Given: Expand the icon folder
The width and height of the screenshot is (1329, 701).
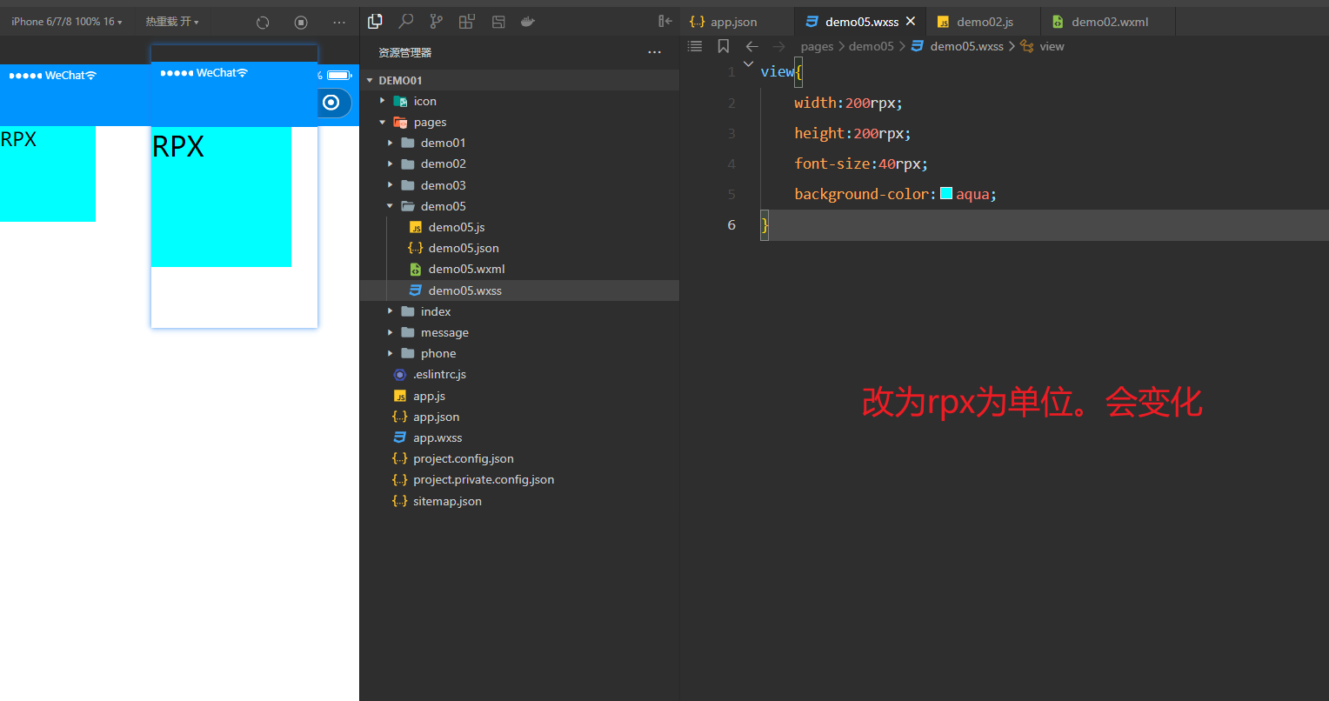Looking at the screenshot, I should point(382,101).
